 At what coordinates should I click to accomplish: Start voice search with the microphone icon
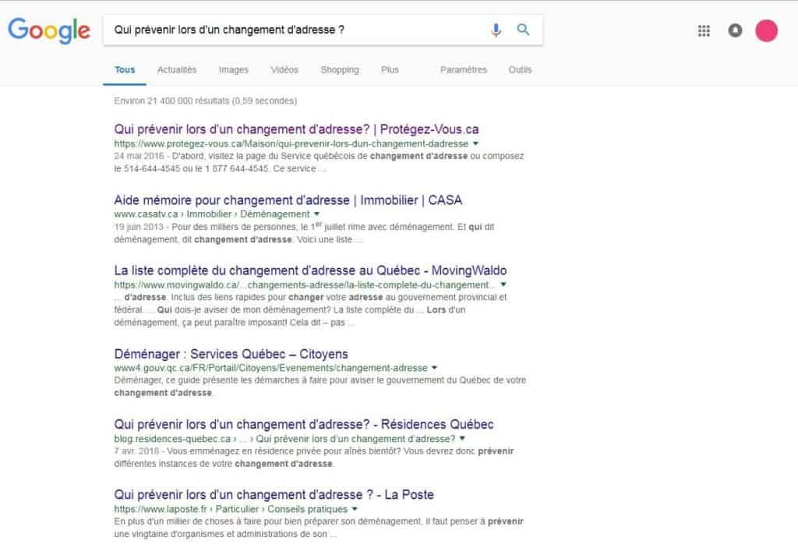click(x=496, y=30)
